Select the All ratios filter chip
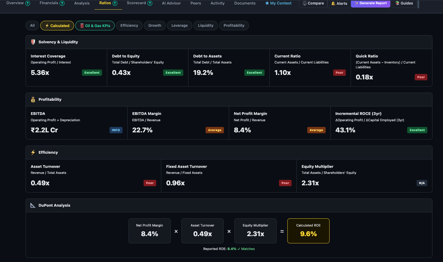443x262 pixels. pyautogui.click(x=33, y=26)
